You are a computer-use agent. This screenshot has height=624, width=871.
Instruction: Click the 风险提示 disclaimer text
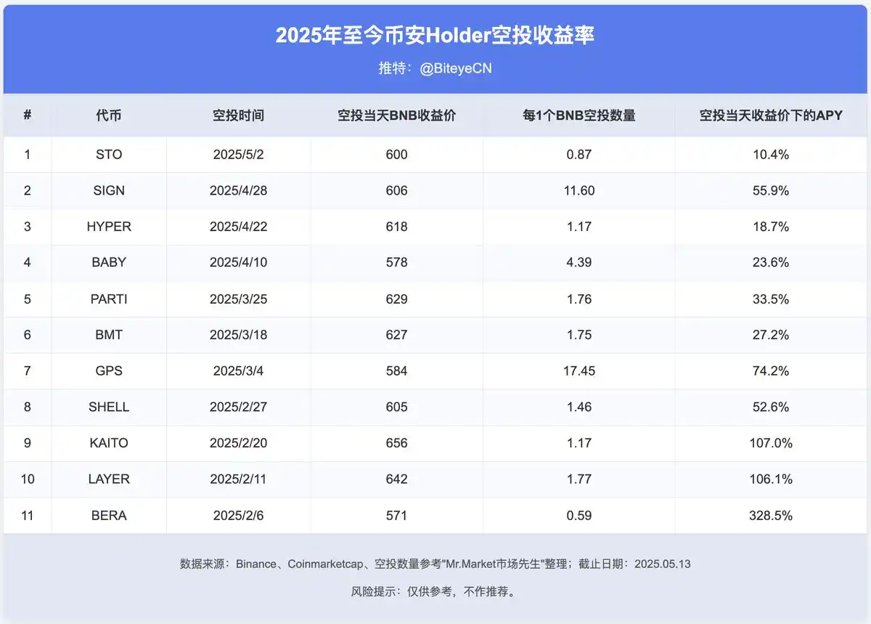[435, 591]
